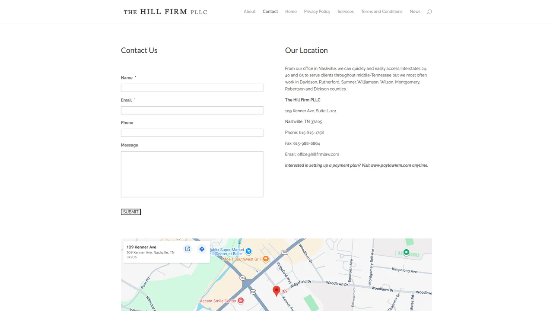Click www.paylawfirm.com payment plan text
The image size is (553, 311).
click(391, 165)
